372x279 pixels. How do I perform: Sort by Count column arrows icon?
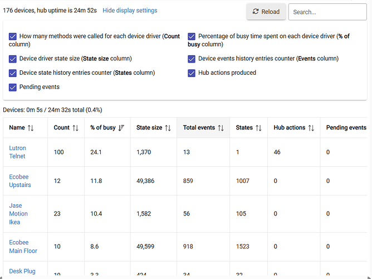click(75, 128)
